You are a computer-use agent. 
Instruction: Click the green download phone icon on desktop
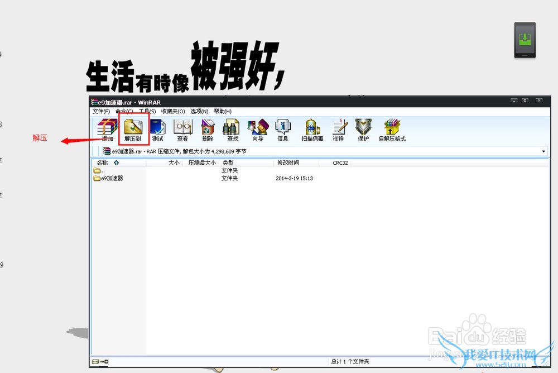[x=525, y=40]
